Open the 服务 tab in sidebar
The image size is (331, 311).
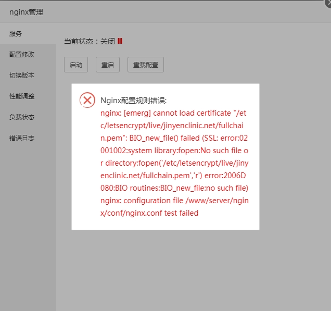click(28, 33)
